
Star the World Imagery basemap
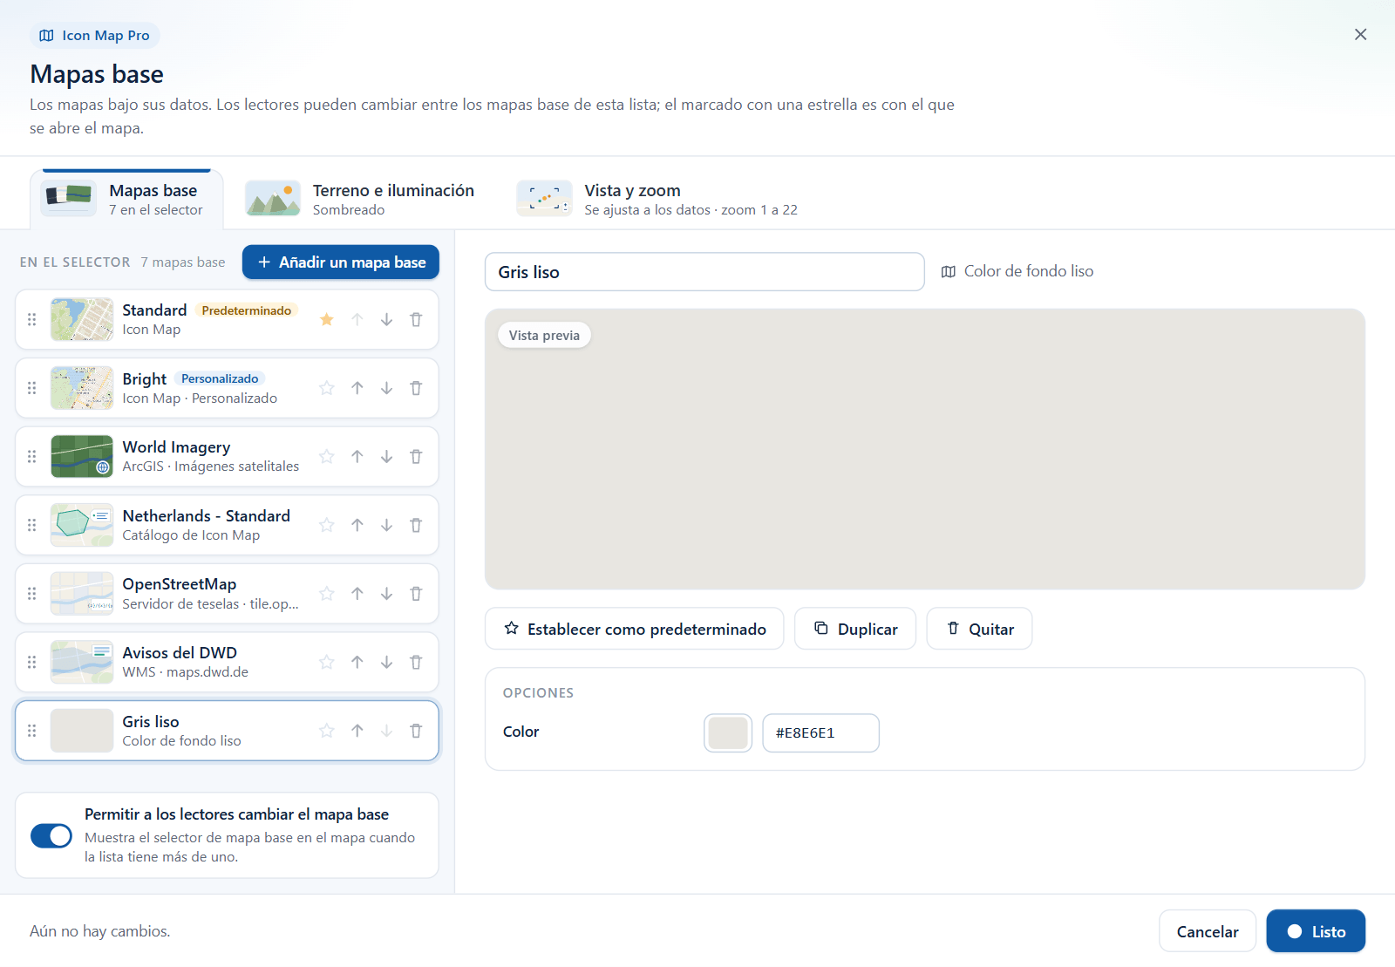pyautogui.click(x=327, y=456)
